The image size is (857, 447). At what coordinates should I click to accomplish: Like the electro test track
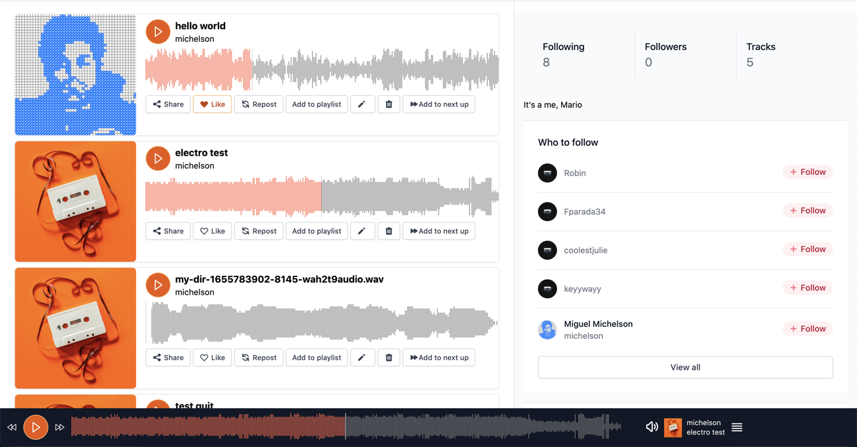pyautogui.click(x=212, y=231)
